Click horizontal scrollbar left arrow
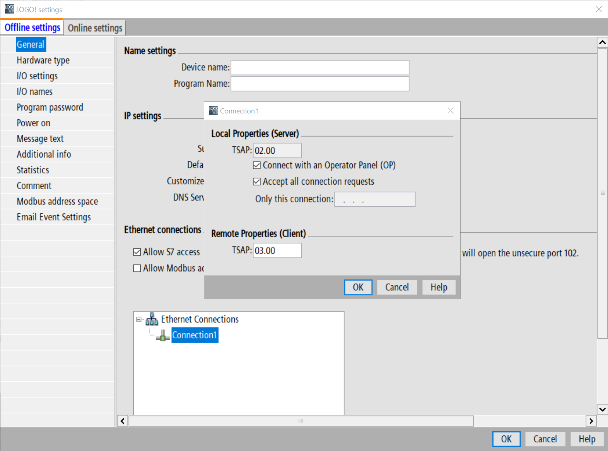 point(123,421)
